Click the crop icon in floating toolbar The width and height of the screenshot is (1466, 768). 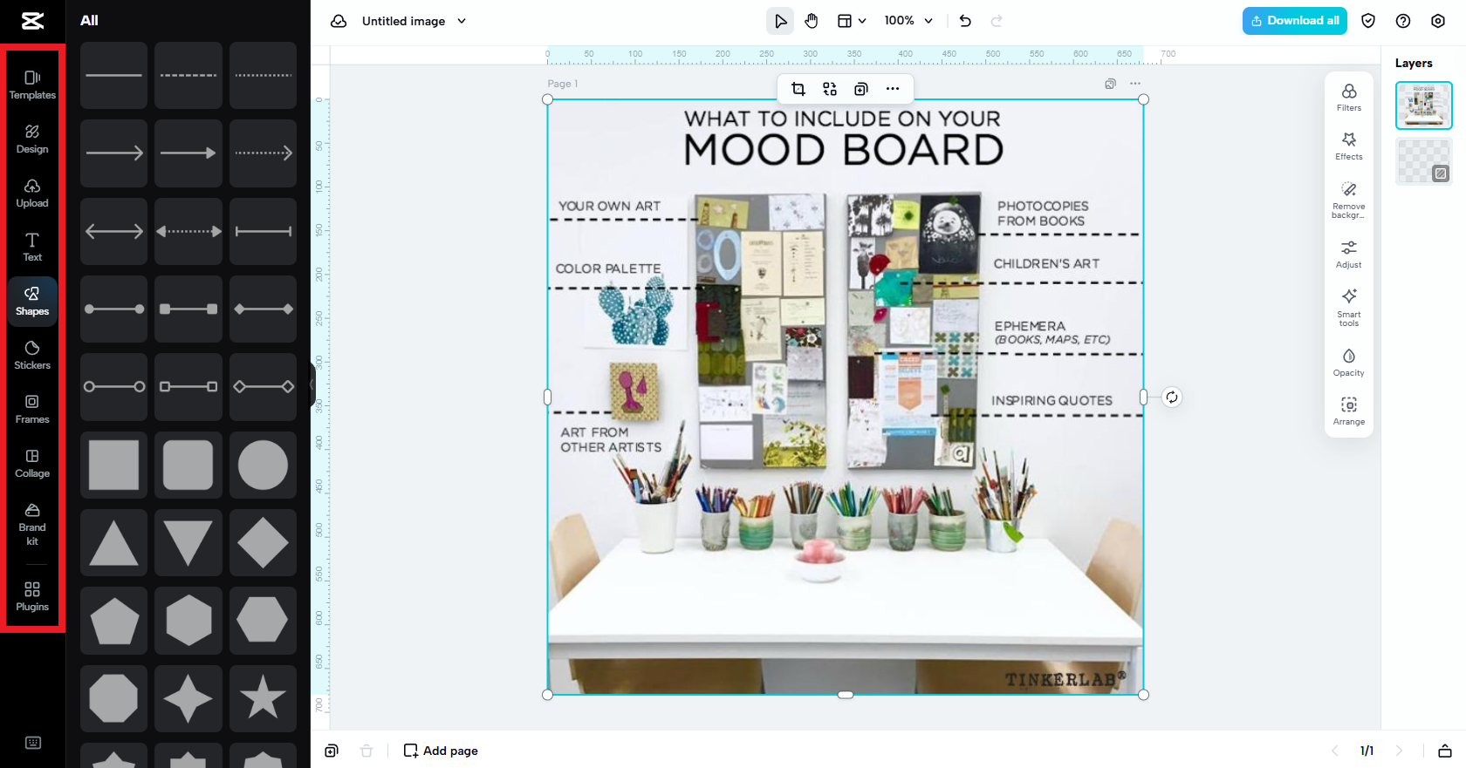[x=798, y=89]
